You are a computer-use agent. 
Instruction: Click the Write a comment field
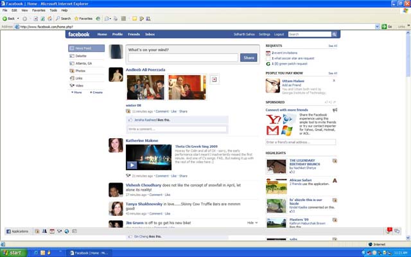tap(177, 129)
